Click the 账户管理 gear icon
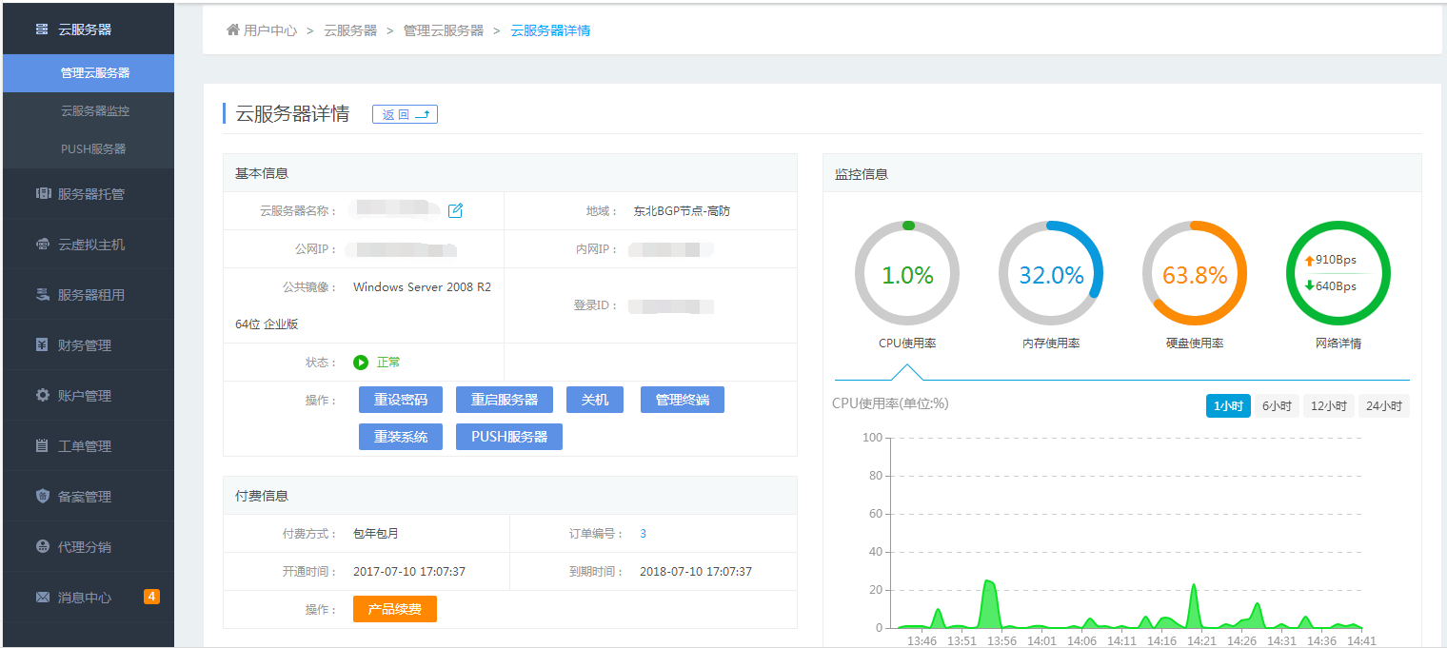This screenshot has height=648, width=1447. 43,395
